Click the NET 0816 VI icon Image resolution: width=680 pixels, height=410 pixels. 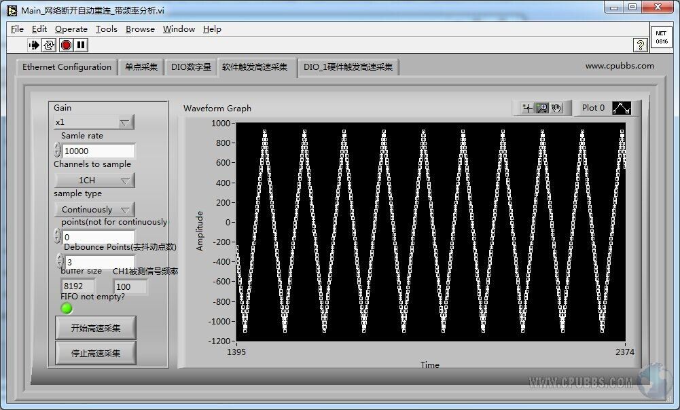tap(662, 37)
